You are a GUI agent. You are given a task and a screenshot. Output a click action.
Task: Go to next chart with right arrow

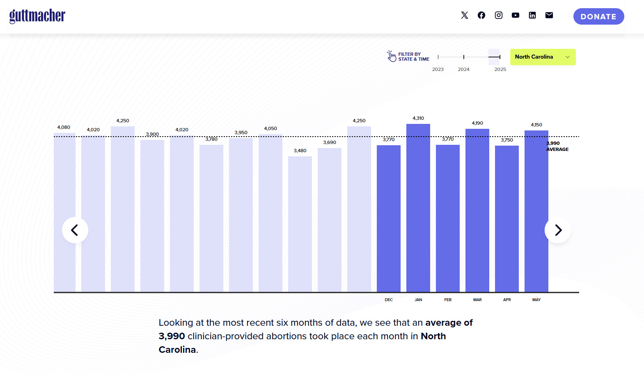click(558, 230)
